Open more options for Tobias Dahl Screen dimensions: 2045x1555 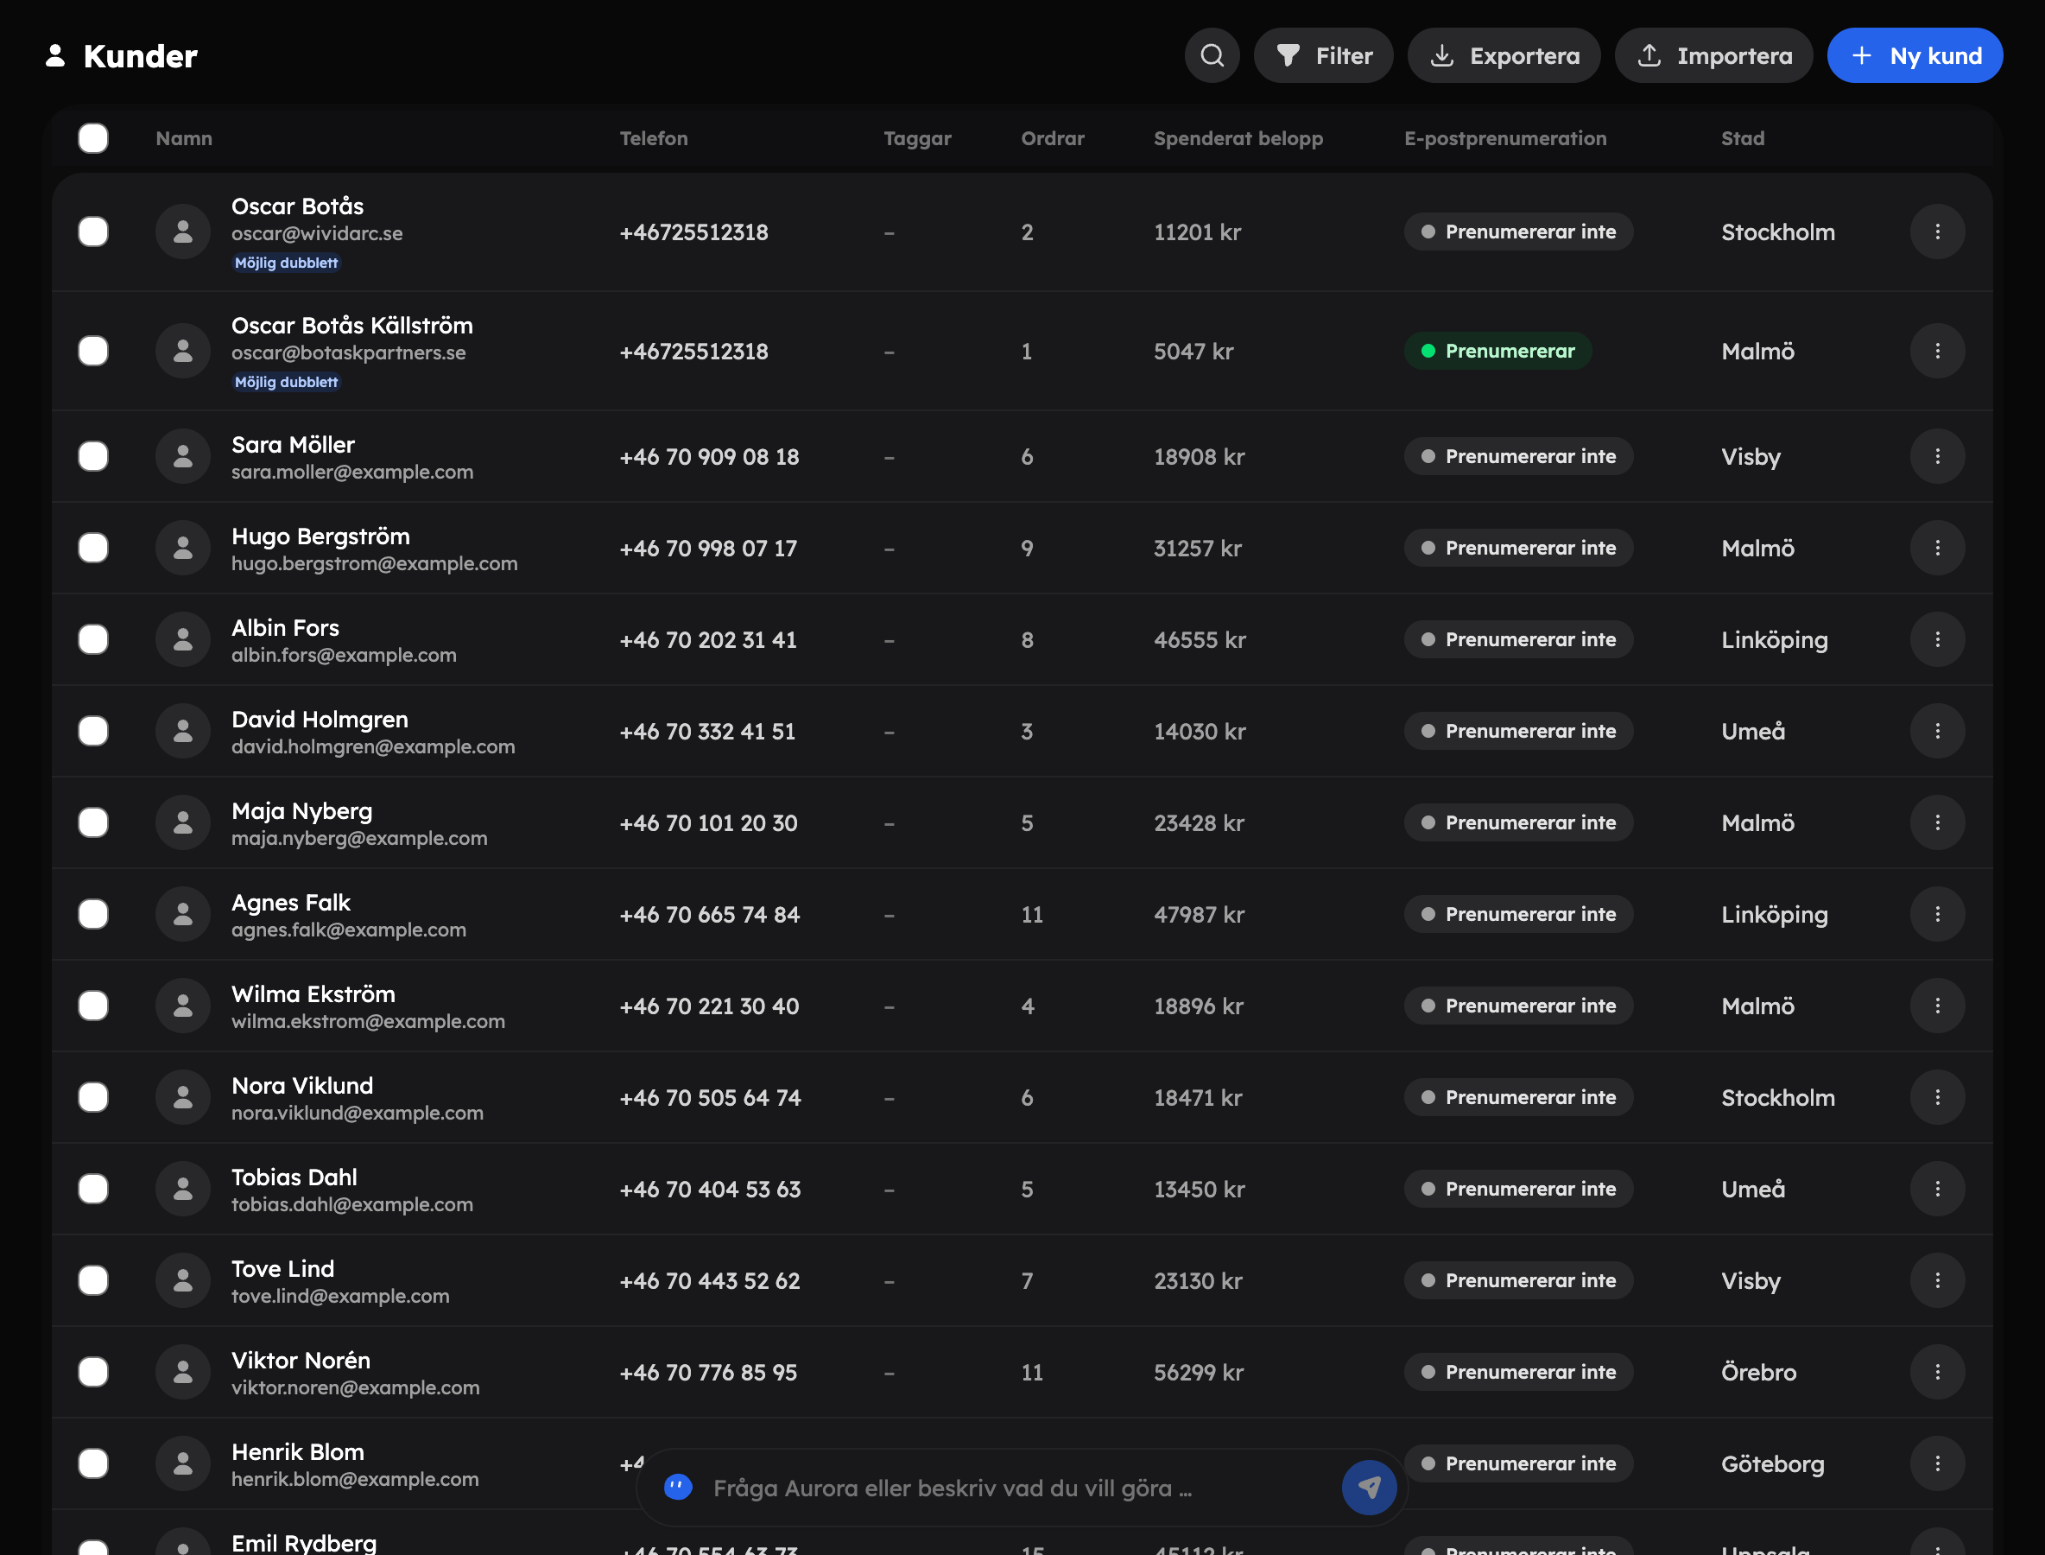[x=1938, y=1190]
